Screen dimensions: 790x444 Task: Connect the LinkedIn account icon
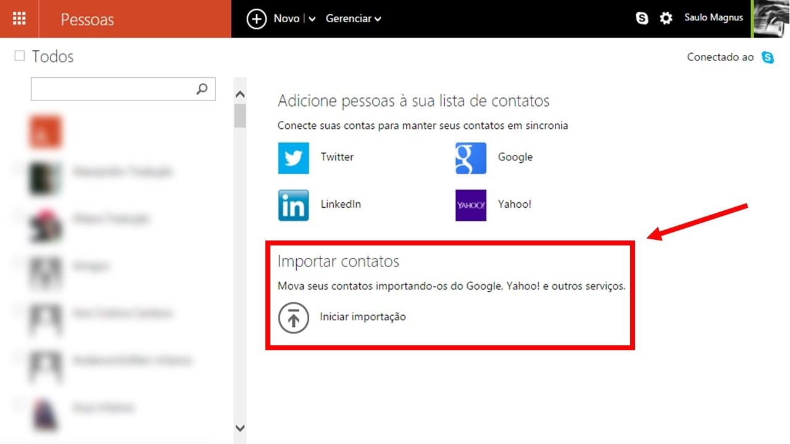tap(293, 205)
